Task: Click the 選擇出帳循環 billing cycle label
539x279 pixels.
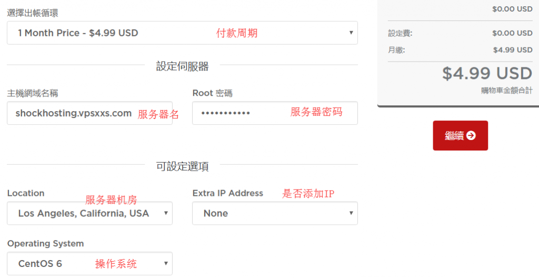Action: (33, 13)
